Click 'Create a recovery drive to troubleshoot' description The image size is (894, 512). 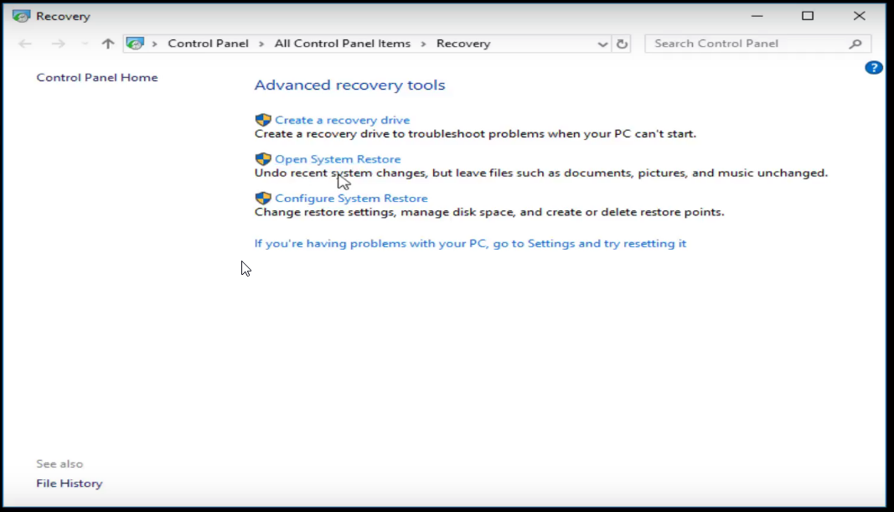click(x=475, y=134)
